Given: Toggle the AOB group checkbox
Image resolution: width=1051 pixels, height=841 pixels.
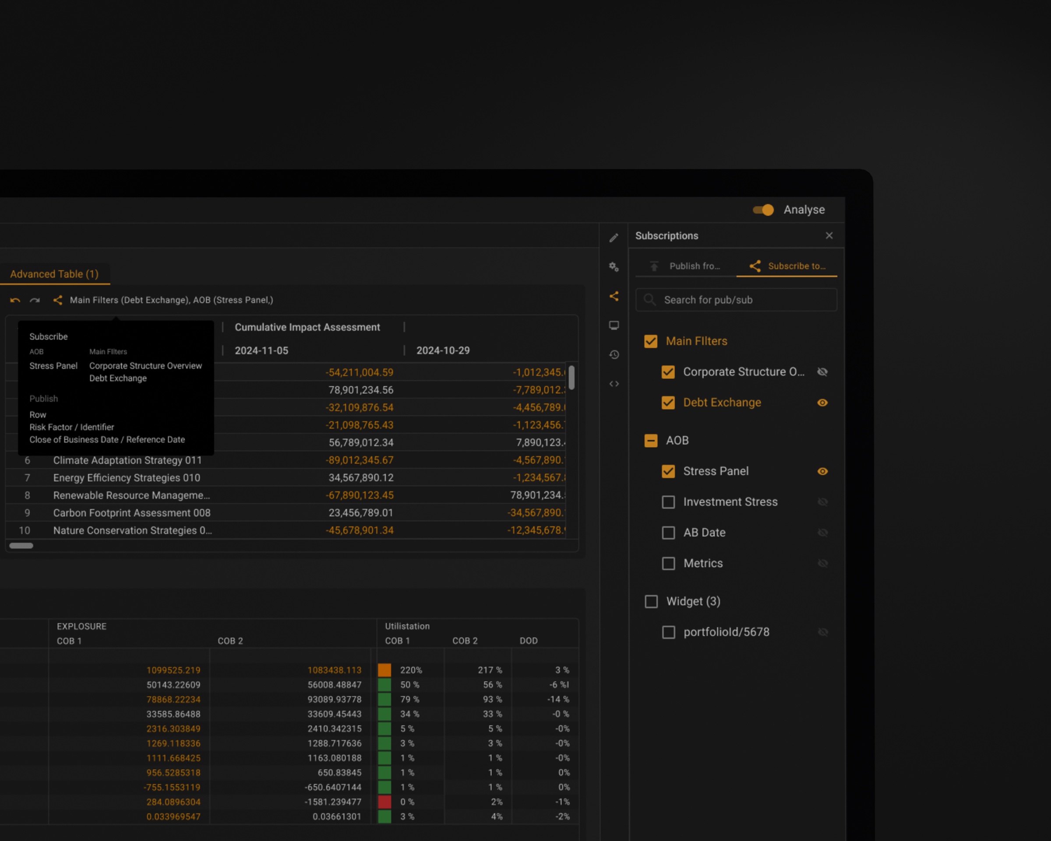Looking at the screenshot, I should 651,441.
